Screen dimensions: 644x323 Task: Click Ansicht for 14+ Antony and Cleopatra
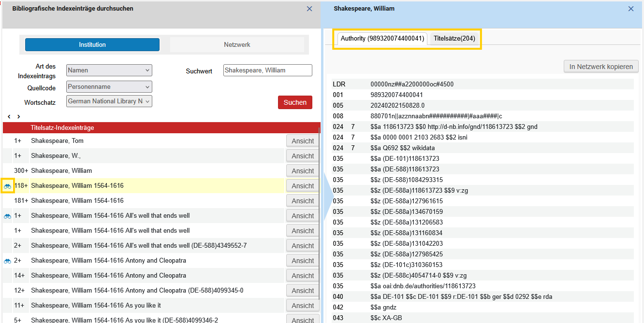click(x=303, y=276)
